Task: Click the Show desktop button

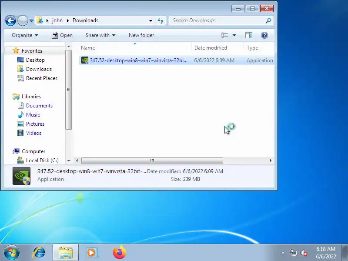Action: [345, 253]
